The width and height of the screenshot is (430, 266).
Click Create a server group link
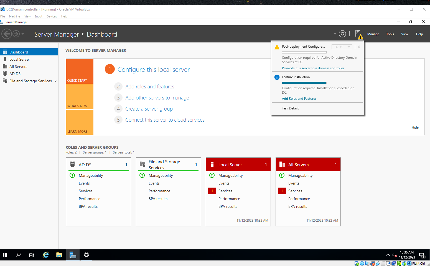(x=149, y=109)
